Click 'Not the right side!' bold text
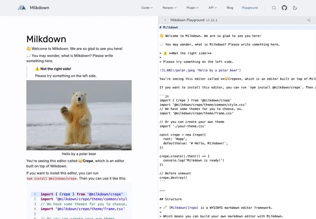Viewport: 316px width, 219px height. 56,69
